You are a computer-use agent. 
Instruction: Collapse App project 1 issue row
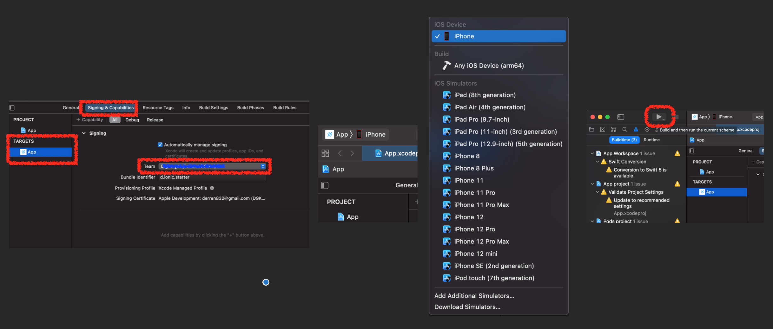(x=592, y=184)
